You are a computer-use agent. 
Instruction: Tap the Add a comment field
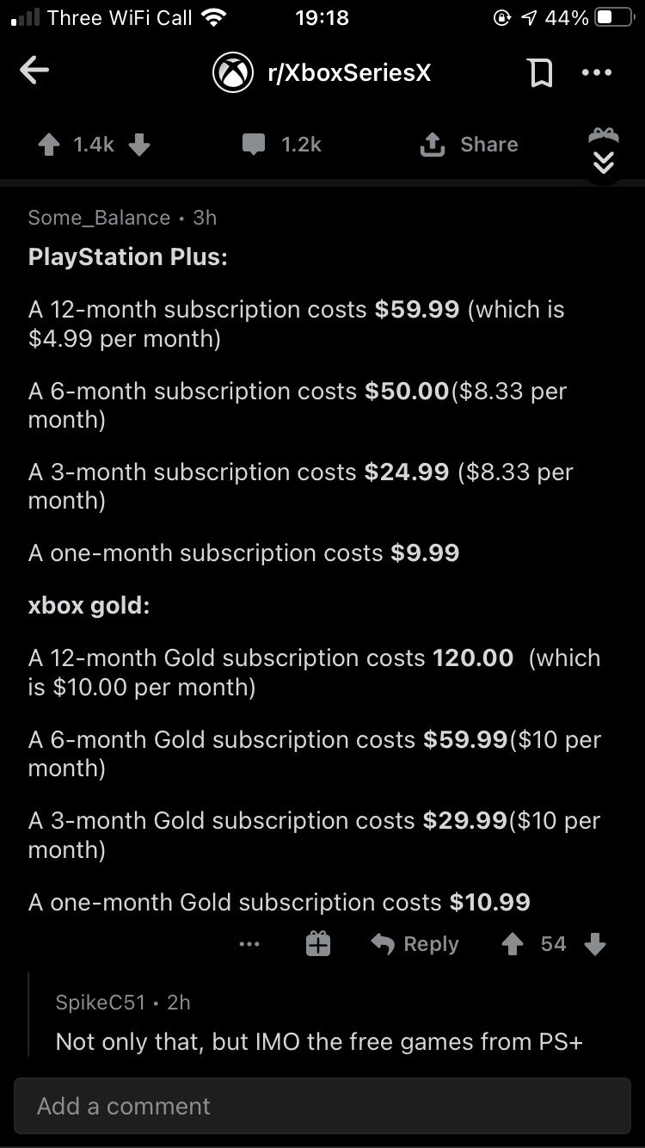point(322,1106)
